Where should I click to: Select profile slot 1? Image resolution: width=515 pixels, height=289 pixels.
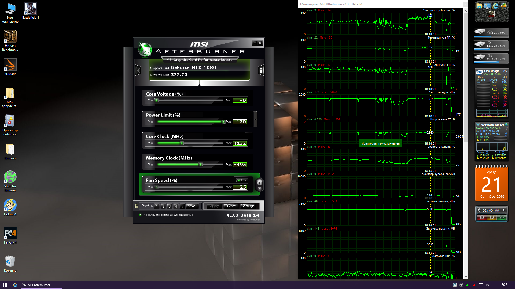[157, 206]
